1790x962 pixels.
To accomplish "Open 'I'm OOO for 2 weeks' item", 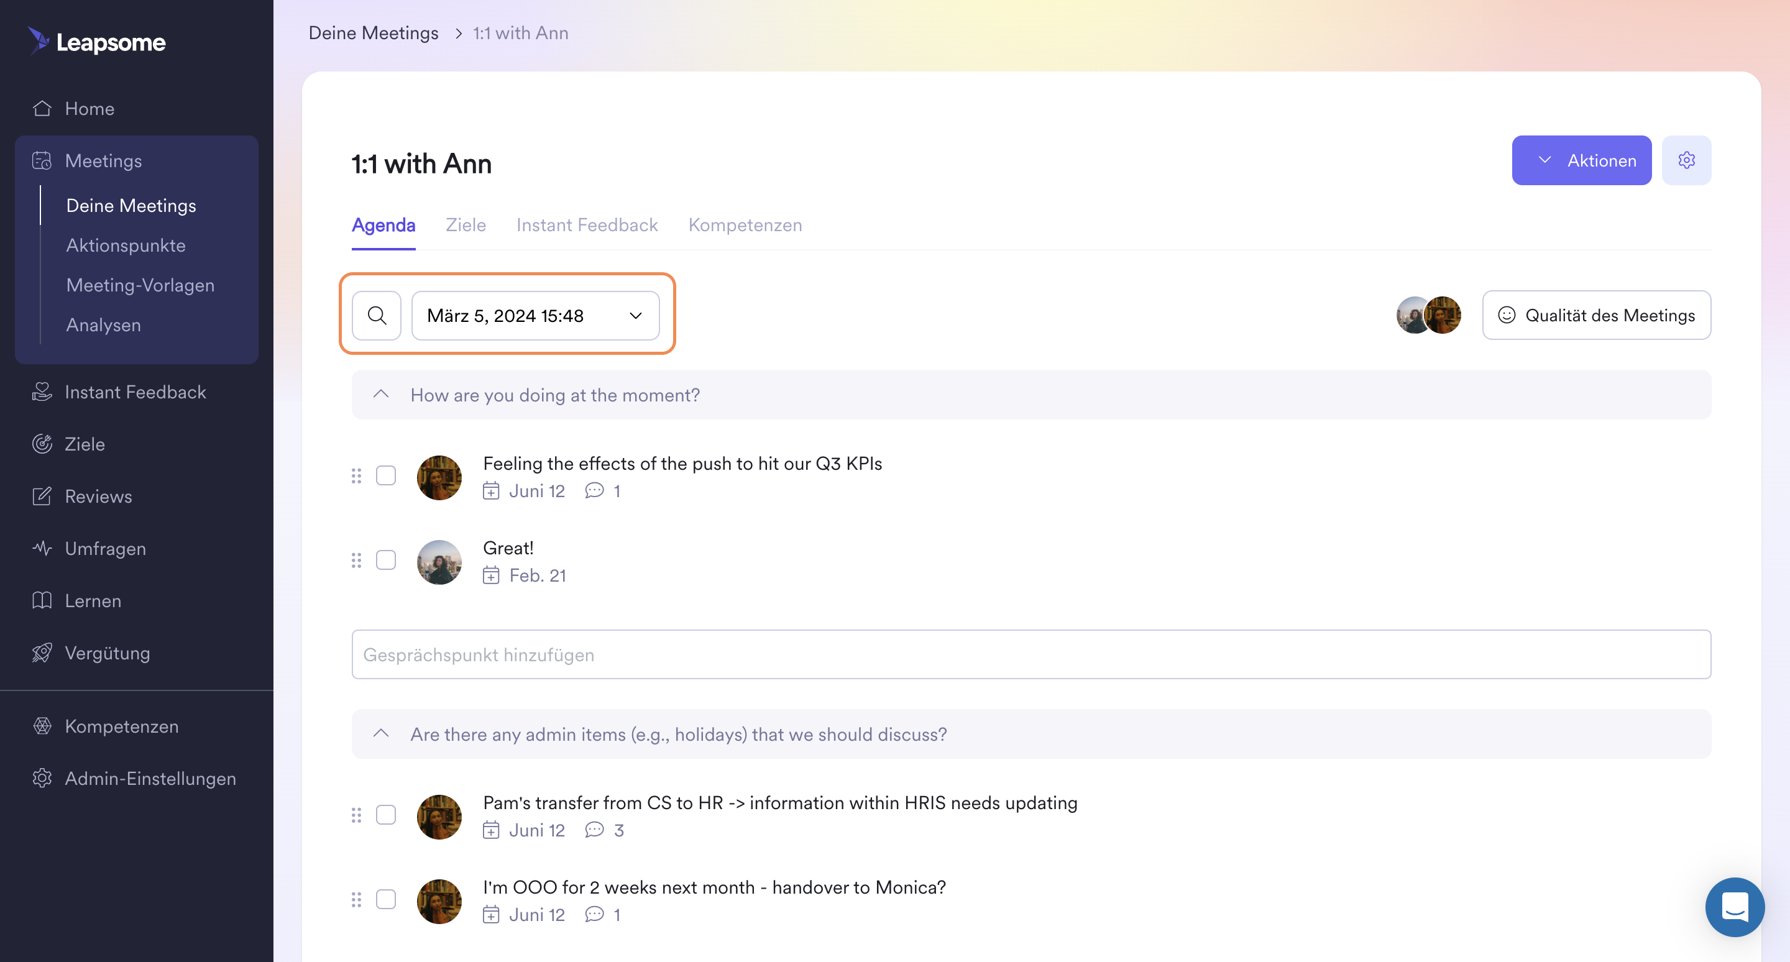I will click(714, 887).
